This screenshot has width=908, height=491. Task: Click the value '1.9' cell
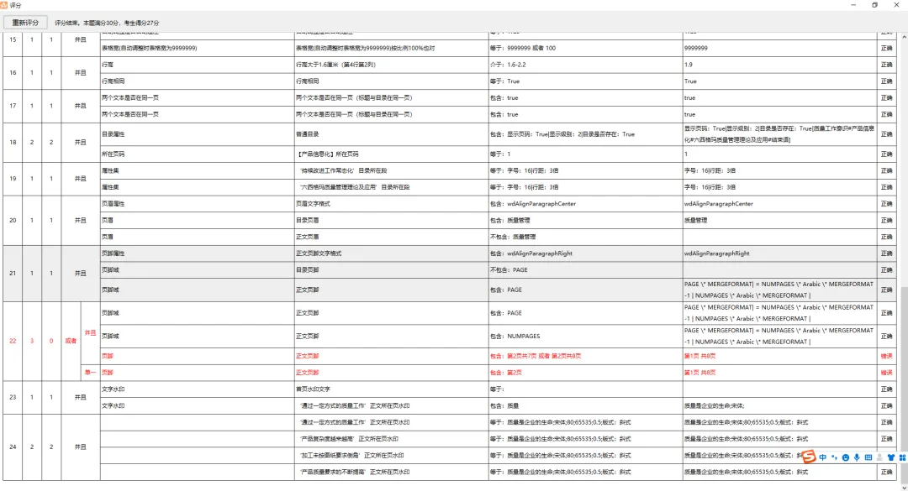pos(780,65)
